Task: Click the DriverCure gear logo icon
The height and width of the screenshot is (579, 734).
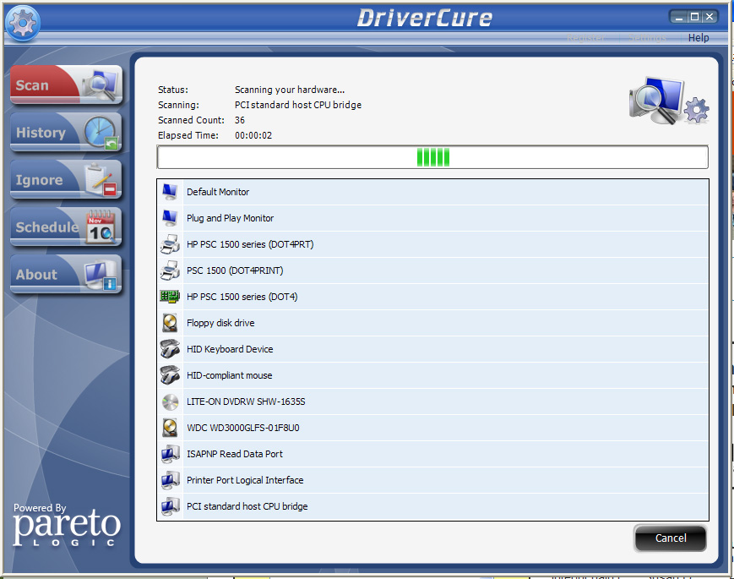Action: point(23,23)
